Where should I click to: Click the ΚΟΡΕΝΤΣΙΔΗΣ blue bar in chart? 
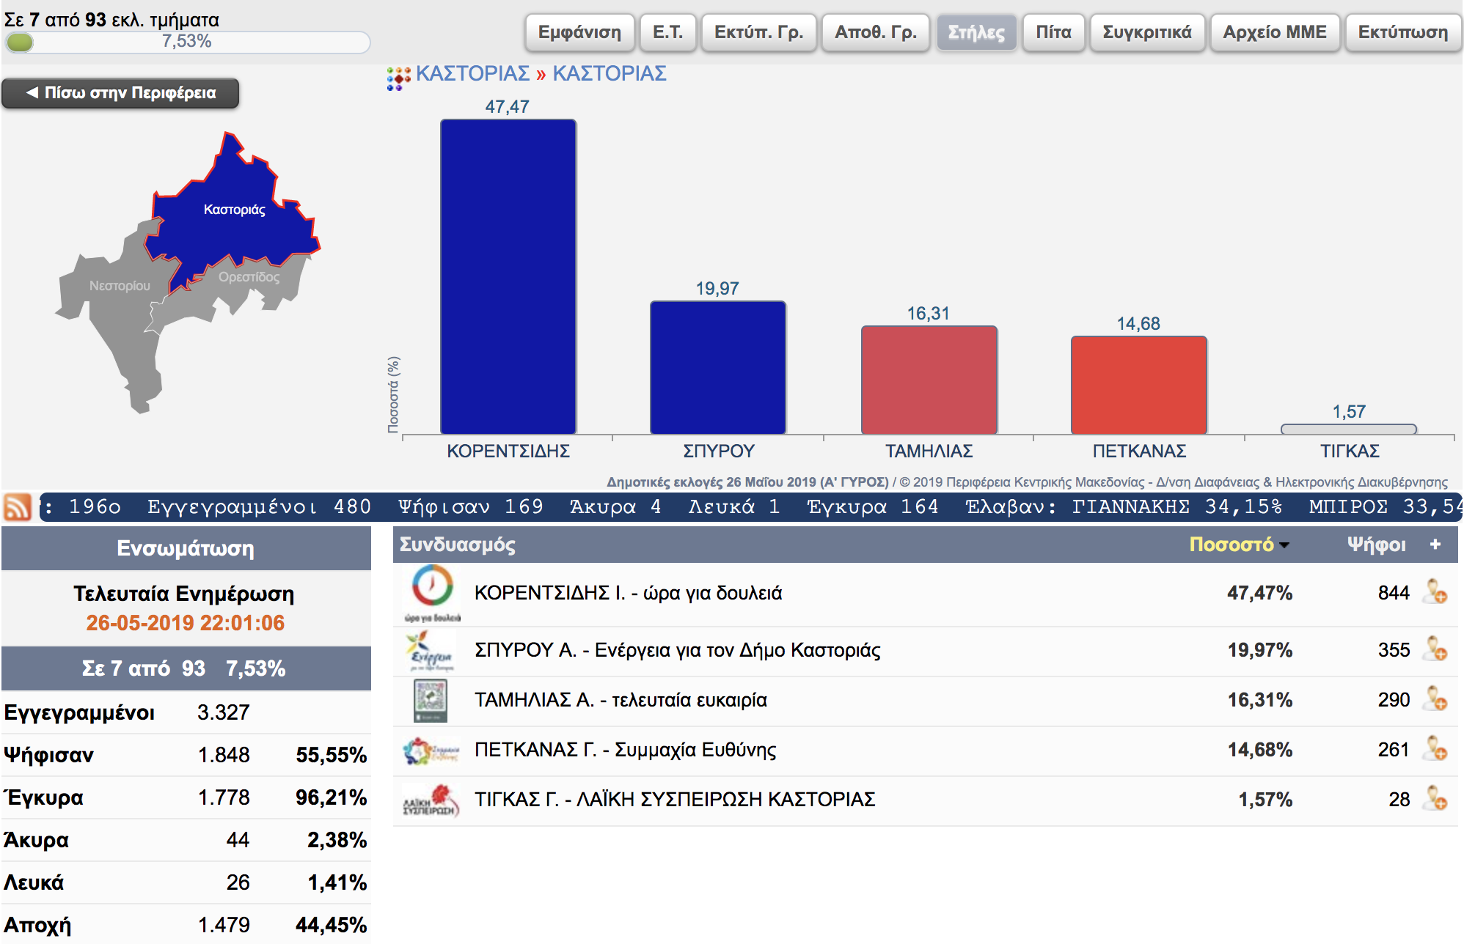pyautogui.click(x=508, y=277)
